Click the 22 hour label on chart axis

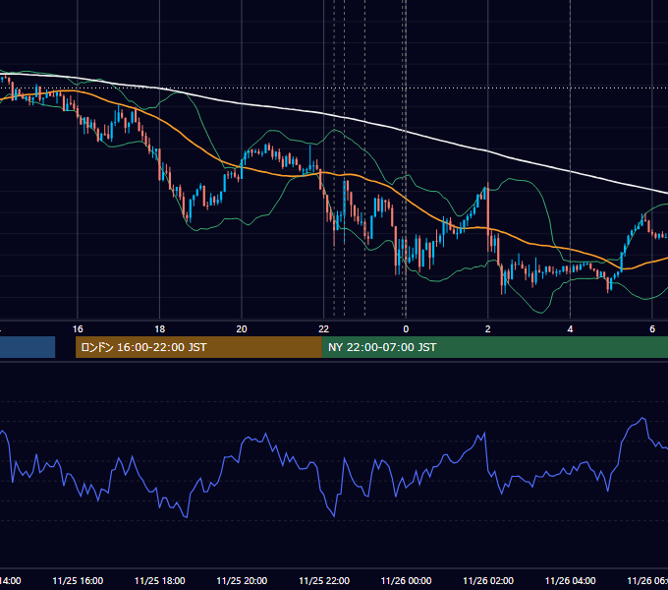(324, 329)
